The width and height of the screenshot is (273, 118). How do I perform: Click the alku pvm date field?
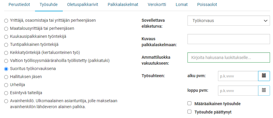click(238, 76)
